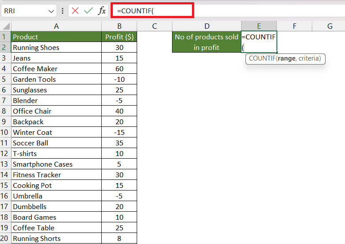The height and width of the screenshot is (244, 345).
Task: Select the T-shirts cell
Action: click(x=56, y=153)
